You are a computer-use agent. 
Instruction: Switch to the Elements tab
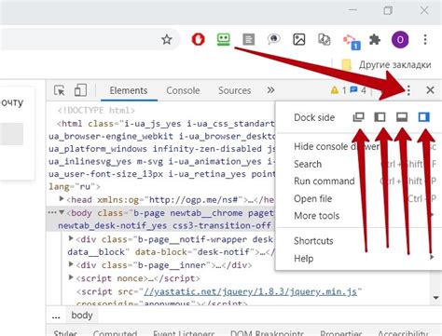(x=129, y=90)
